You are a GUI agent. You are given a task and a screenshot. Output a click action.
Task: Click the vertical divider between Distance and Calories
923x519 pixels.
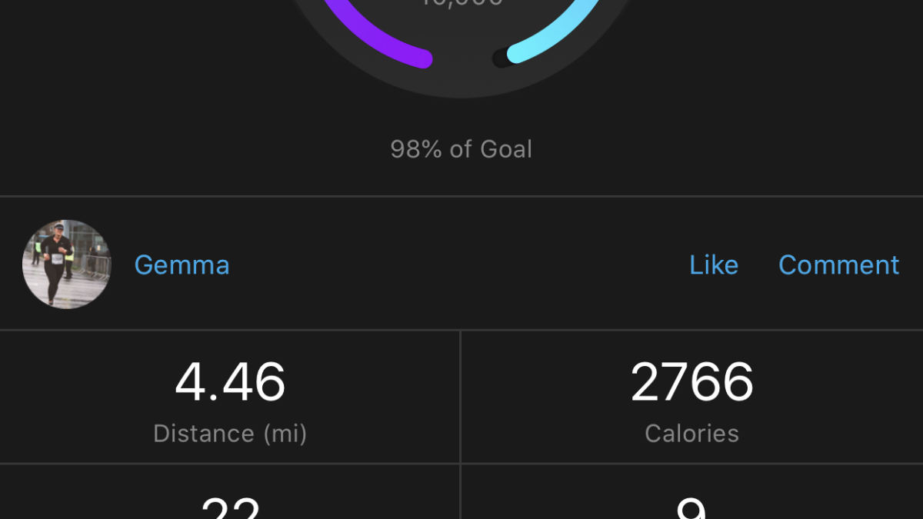tap(461, 396)
